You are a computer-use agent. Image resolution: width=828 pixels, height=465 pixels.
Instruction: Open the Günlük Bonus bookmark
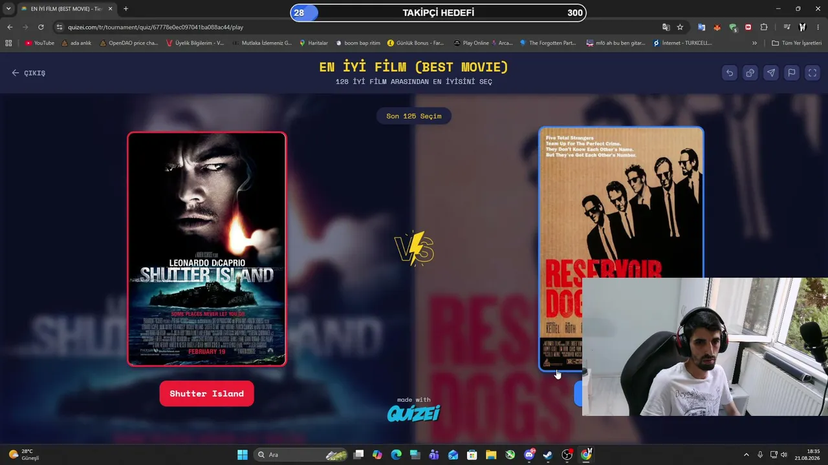(416, 43)
